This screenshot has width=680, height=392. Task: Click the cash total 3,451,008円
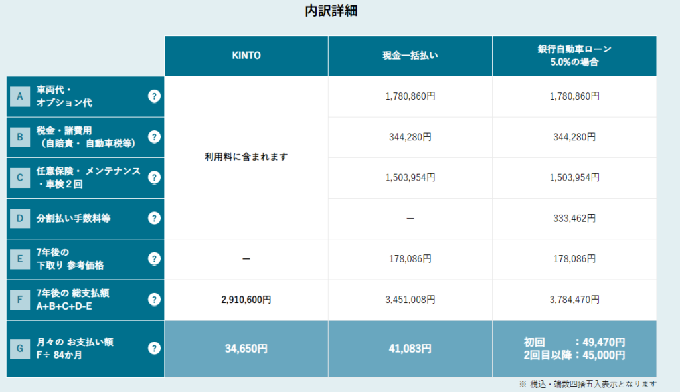[410, 300]
